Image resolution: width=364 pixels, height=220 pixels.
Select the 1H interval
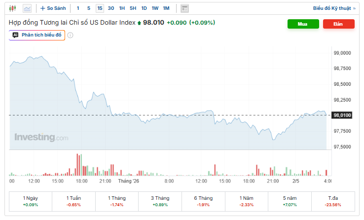click(x=122, y=8)
